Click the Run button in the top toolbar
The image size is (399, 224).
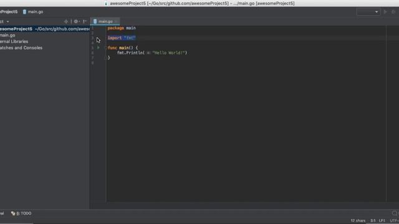[385, 12]
